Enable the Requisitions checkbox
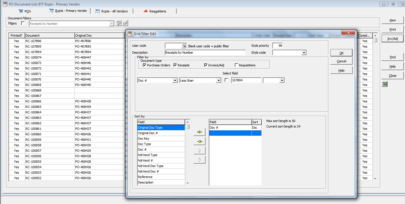The height and width of the screenshot is (204, 405). pyautogui.click(x=236, y=65)
